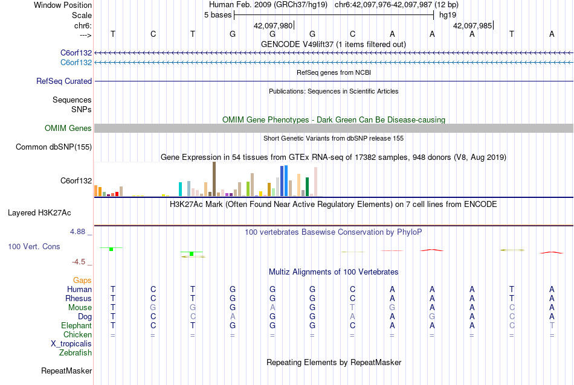
Task: Select the C6orf132 GTEx expression label
Action: 76,180
